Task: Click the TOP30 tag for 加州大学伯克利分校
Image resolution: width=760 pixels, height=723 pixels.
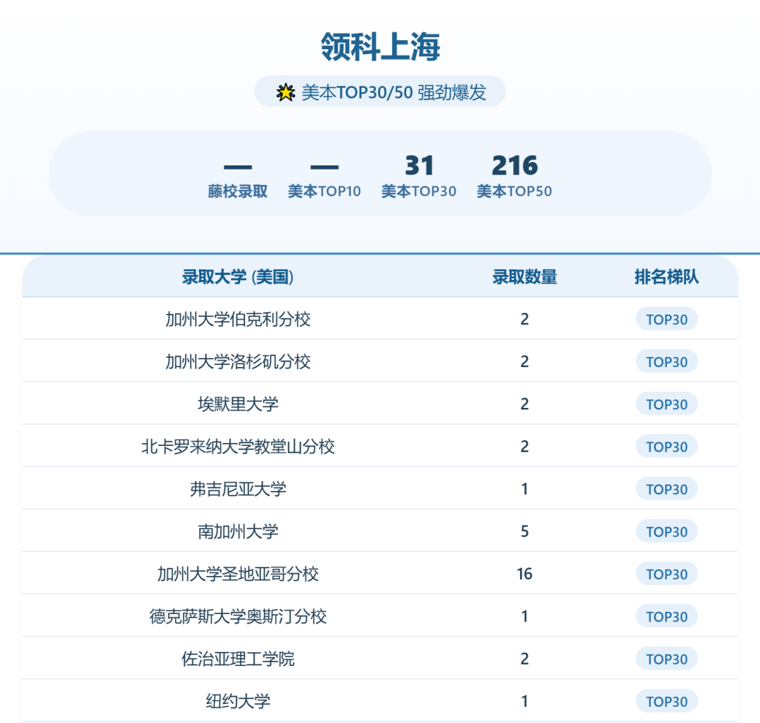Action: click(x=667, y=319)
